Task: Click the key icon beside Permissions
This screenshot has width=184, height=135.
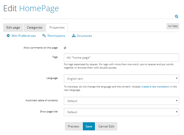Action: 44,36
